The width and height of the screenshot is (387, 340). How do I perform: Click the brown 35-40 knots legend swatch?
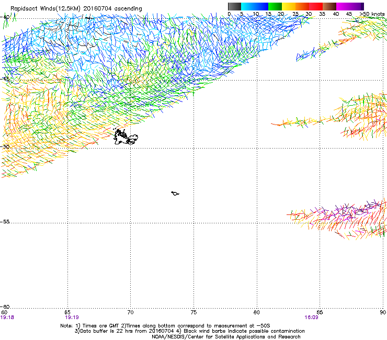329,6
